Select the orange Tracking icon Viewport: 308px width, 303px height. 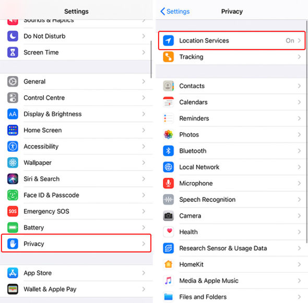pos(168,57)
